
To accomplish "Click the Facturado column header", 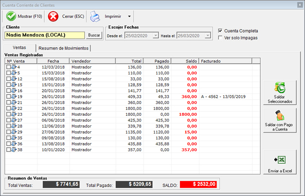I will pos(225,61).
